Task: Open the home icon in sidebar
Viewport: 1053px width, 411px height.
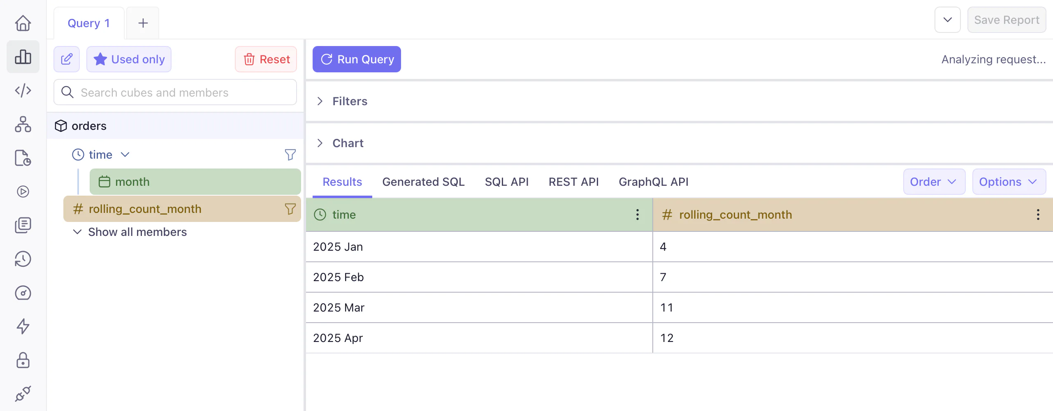Action: tap(23, 23)
